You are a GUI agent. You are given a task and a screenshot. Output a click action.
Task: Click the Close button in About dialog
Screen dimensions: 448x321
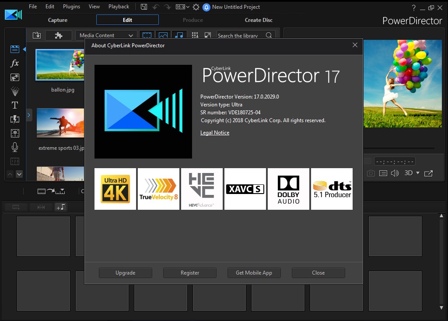pos(318,273)
